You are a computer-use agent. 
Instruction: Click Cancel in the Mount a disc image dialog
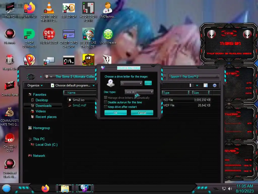pos(142,113)
